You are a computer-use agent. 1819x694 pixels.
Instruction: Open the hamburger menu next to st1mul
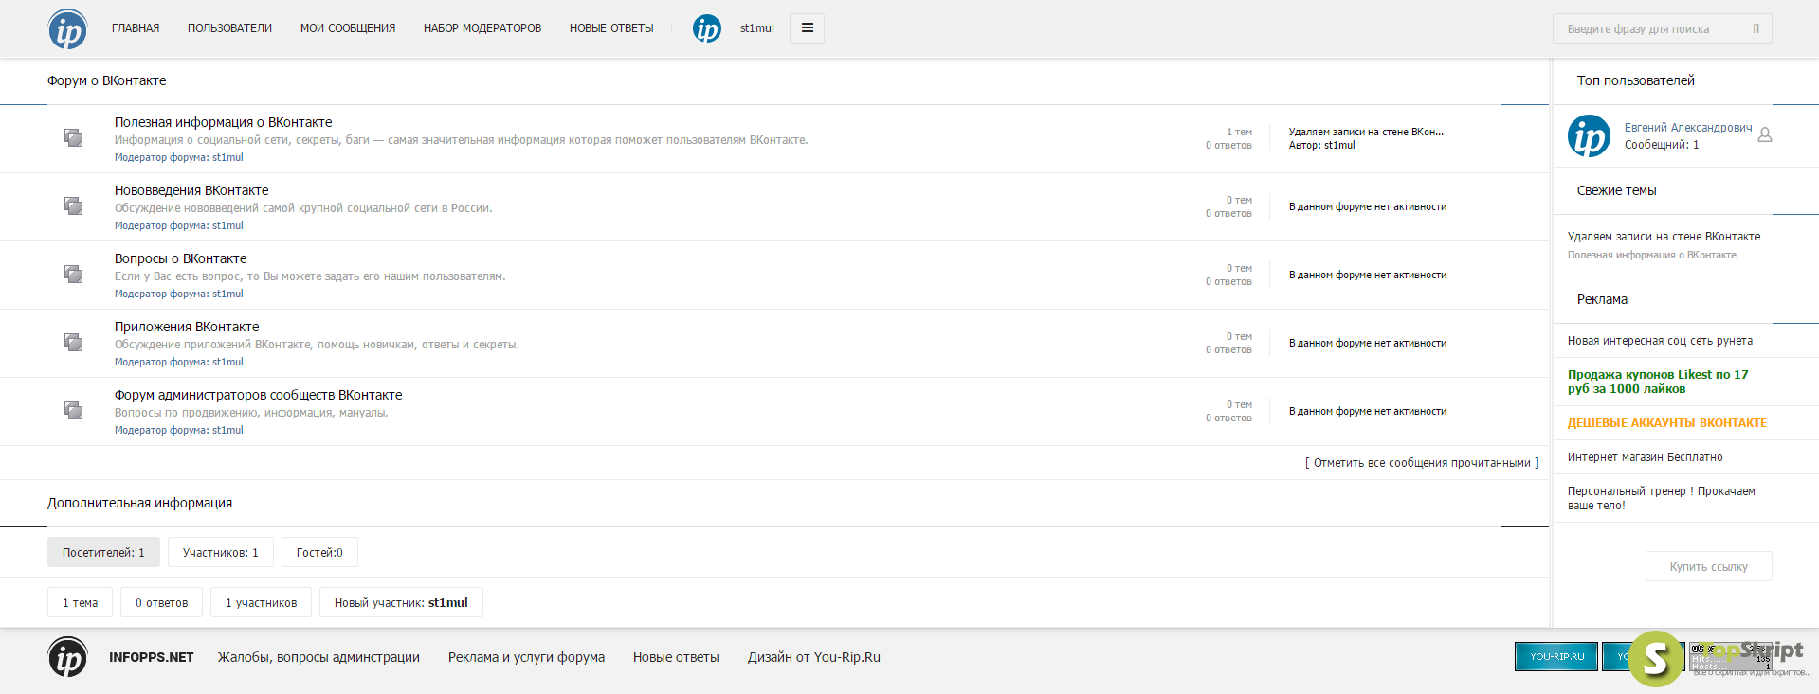point(807,28)
